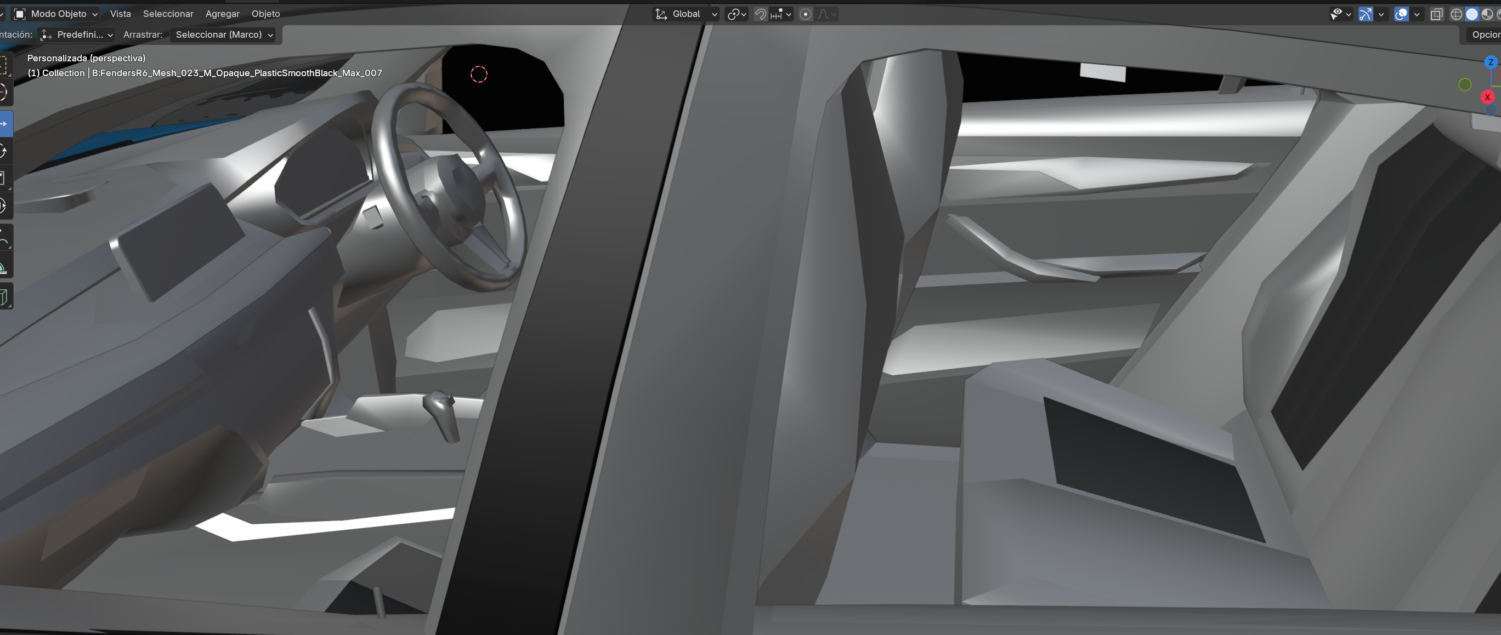Image resolution: width=1501 pixels, height=635 pixels.
Task: Click the Z axis on navigation gizmo
Action: (1491, 62)
